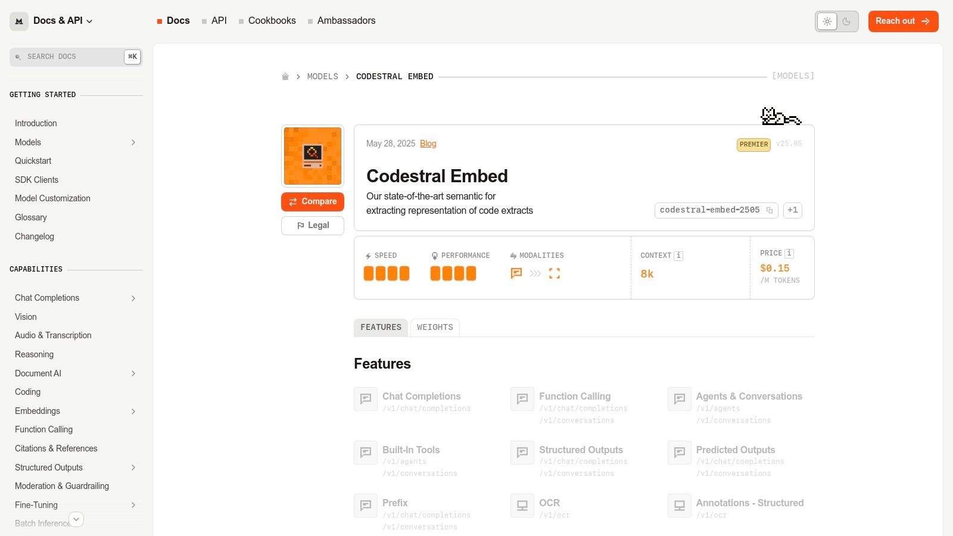Open Reasoning in the sidebar
This screenshot has width=953, height=536.
(35, 354)
